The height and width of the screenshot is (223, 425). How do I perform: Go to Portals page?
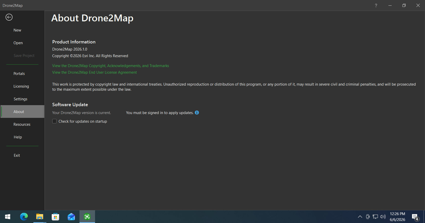pyautogui.click(x=19, y=74)
